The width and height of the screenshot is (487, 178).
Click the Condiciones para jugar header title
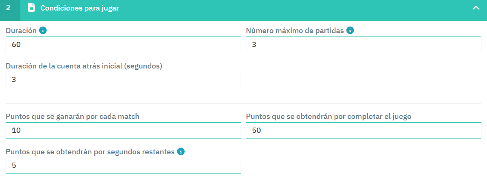[80, 8]
